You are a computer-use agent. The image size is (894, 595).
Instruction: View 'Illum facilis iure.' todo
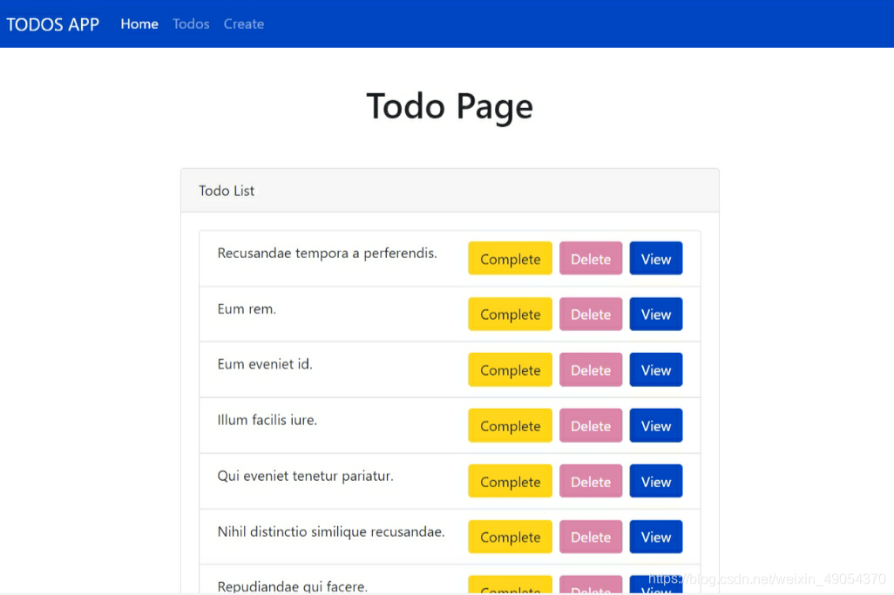[655, 425]
